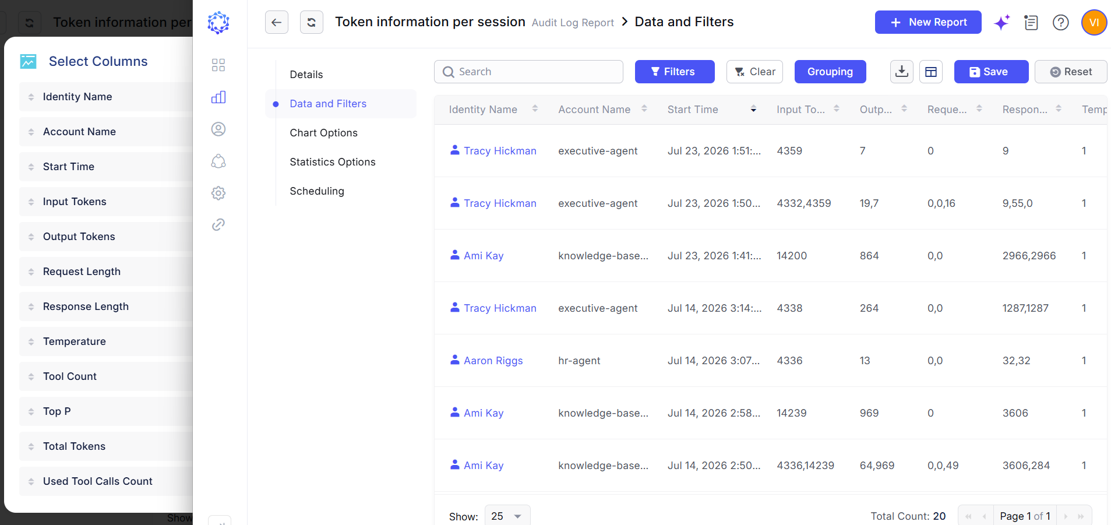Toggle Start Time sort arrow
The image size is (1111, 525).
pyautogui.click(x=753, y=109)
